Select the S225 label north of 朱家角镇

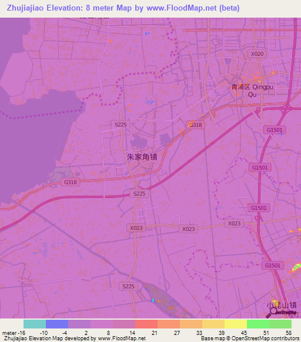[x=121, y=125]
